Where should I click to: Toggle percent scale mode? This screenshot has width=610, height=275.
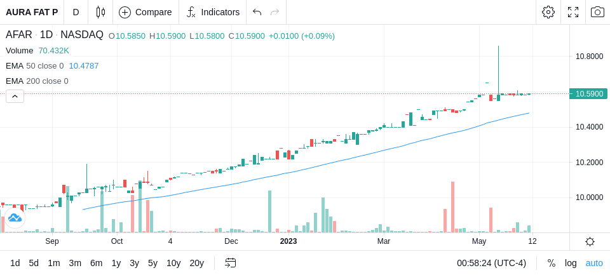(x=552, y=264)
